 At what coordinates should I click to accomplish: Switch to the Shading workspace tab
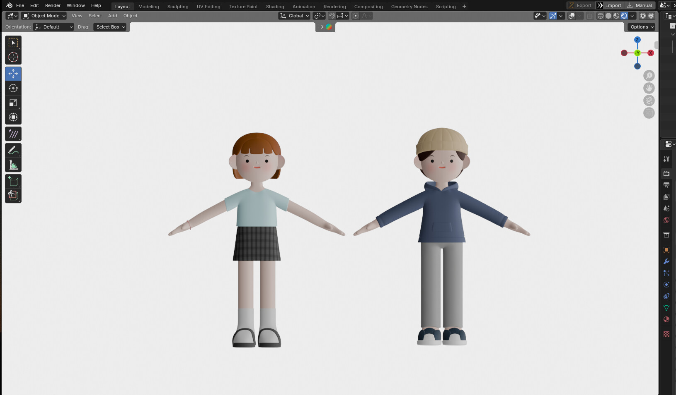[x=275, y=6]
